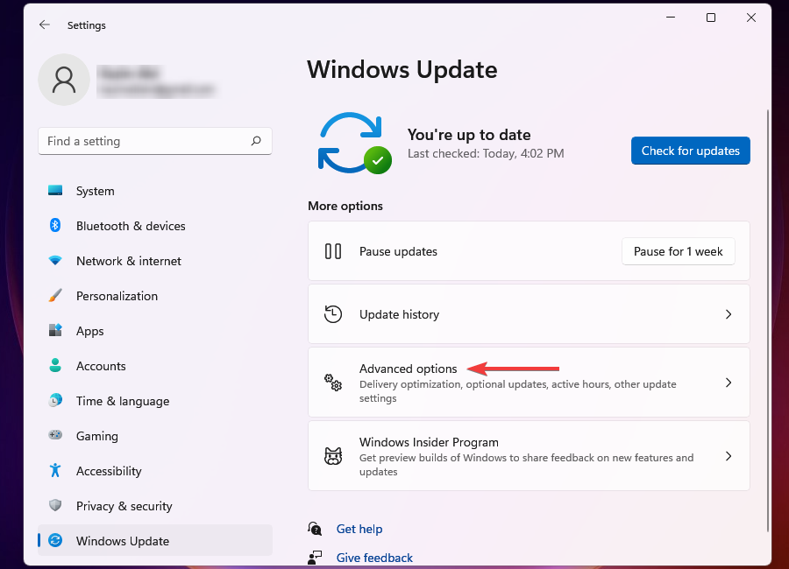789x569 pixels.
Task: Open the Get help link
Action: tap(359, 529)
